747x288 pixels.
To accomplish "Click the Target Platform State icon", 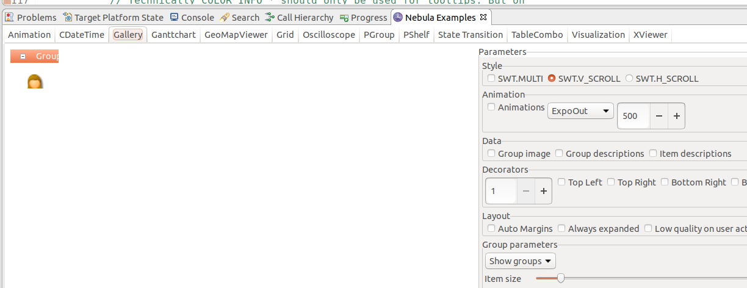I will (x=67, y=17).
